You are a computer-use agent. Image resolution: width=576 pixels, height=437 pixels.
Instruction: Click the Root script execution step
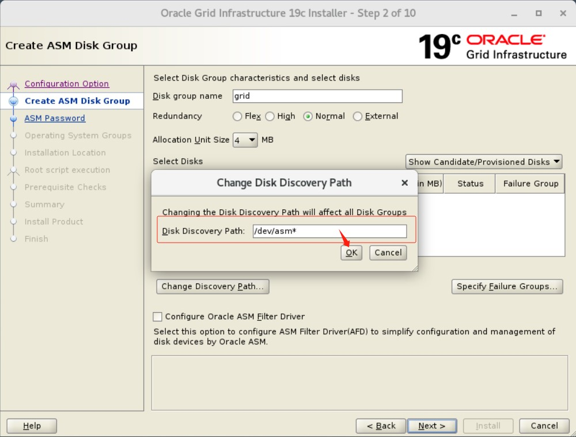click(67, 170)
